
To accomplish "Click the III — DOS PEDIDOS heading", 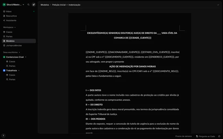I will click(x=95, y=119).
